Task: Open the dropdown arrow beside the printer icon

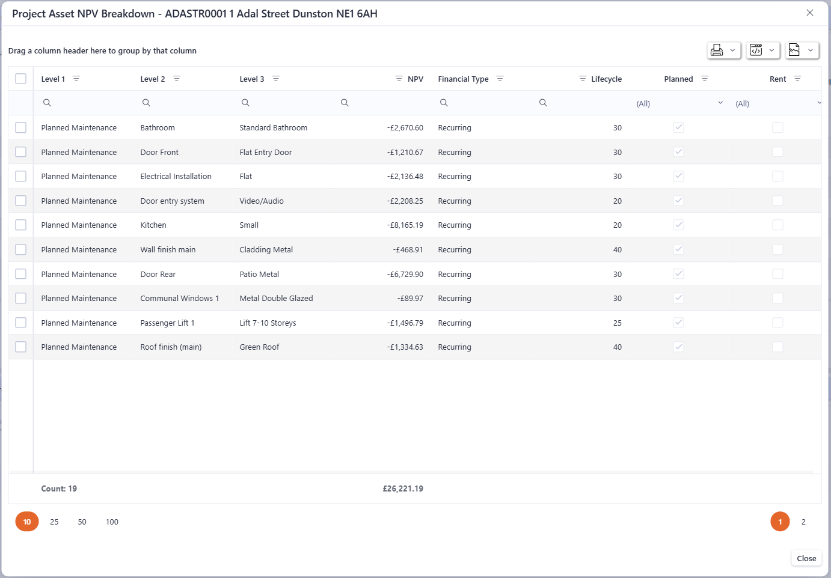Action: [732, 50]
